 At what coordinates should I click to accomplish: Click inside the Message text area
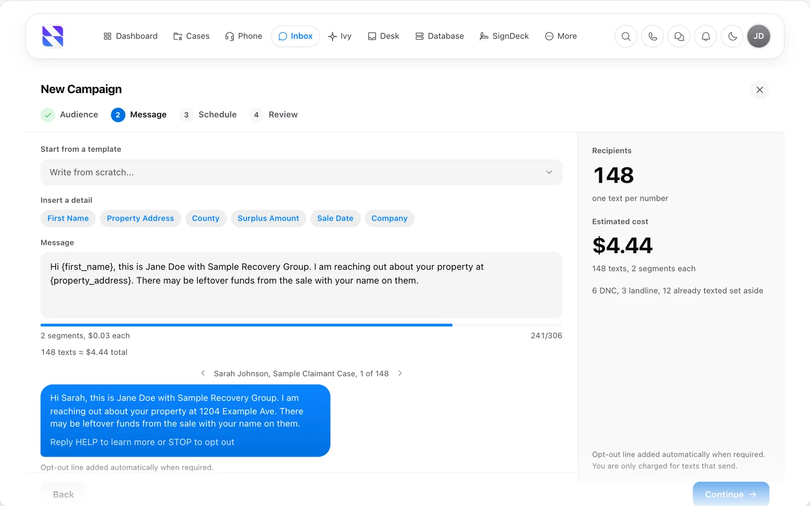[x=301, y=285]
